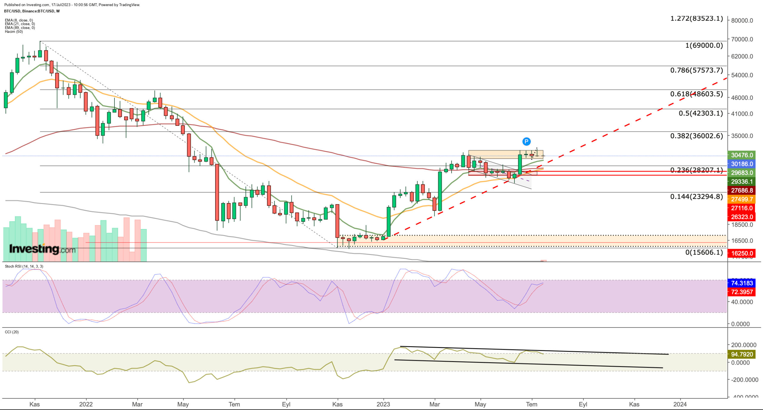Viewport: 763px width, 410px height.
Task: Select the EMA (21, close, 0) indicator label
Action: pos(20,24)
